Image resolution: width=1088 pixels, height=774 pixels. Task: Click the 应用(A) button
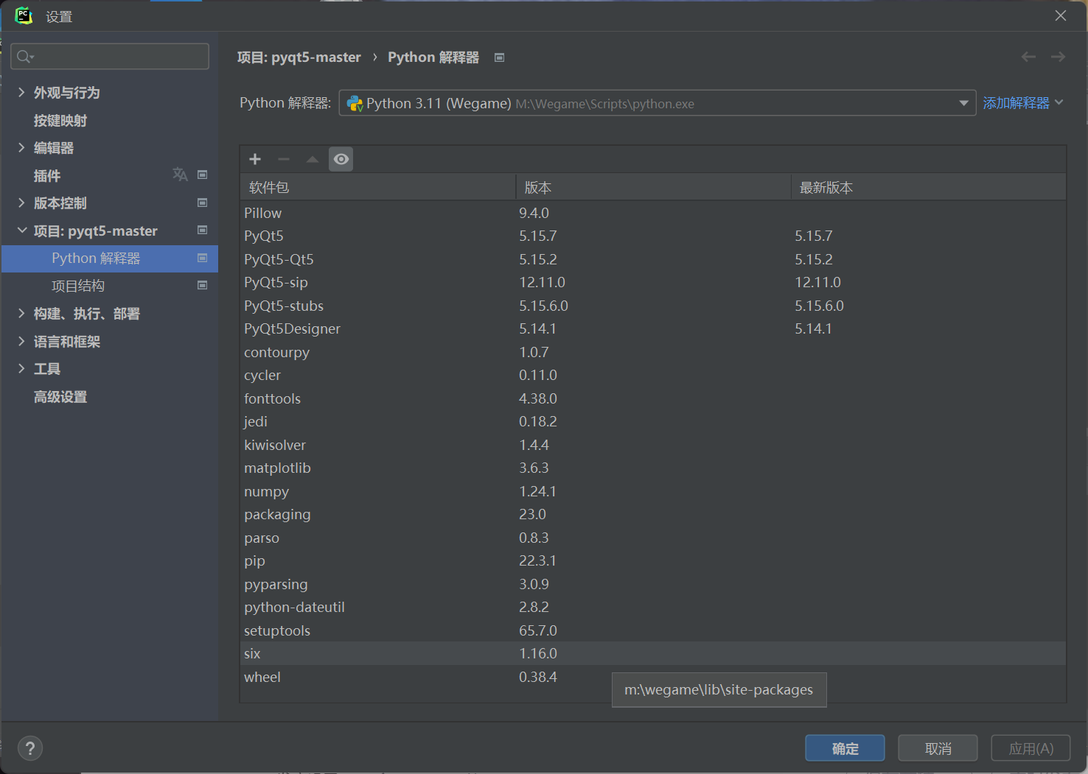click(x=1031, y=747)
